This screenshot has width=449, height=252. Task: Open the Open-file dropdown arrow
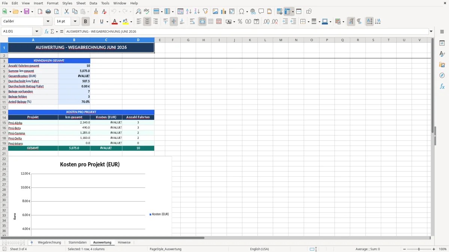pyautogui.click(x=21, y=12)
